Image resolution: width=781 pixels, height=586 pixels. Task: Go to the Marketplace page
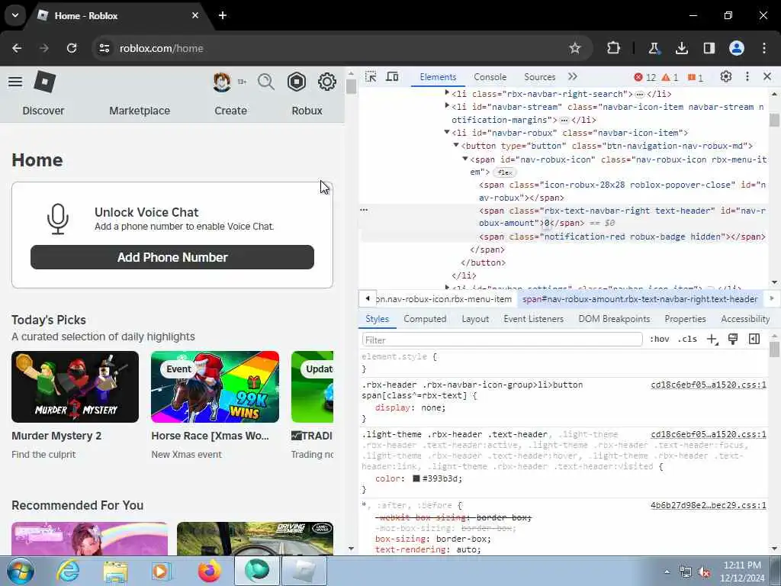pos(140,111)
